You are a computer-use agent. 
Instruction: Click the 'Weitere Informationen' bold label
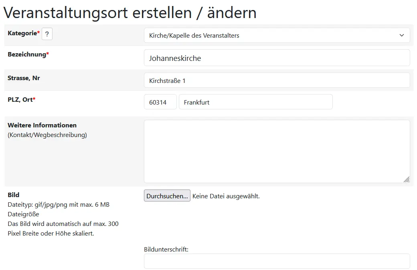[x=42, y=125]
